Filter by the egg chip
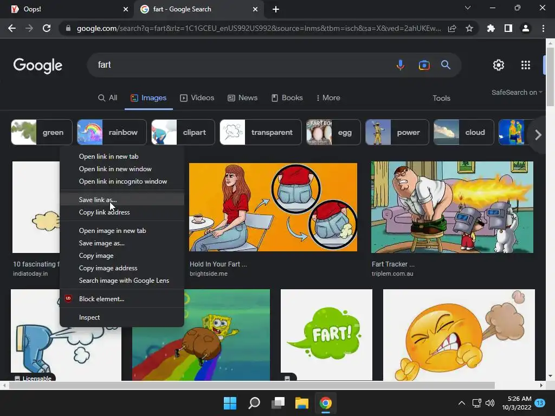 (333, 132)
